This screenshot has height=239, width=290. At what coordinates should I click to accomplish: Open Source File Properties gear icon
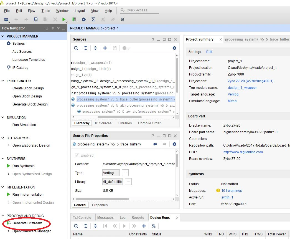click(x=174, y=144)
